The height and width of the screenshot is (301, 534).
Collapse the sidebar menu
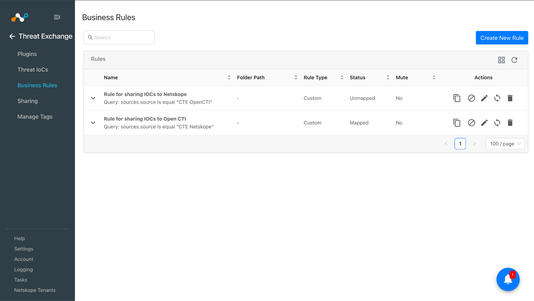(x=57, y=17)
